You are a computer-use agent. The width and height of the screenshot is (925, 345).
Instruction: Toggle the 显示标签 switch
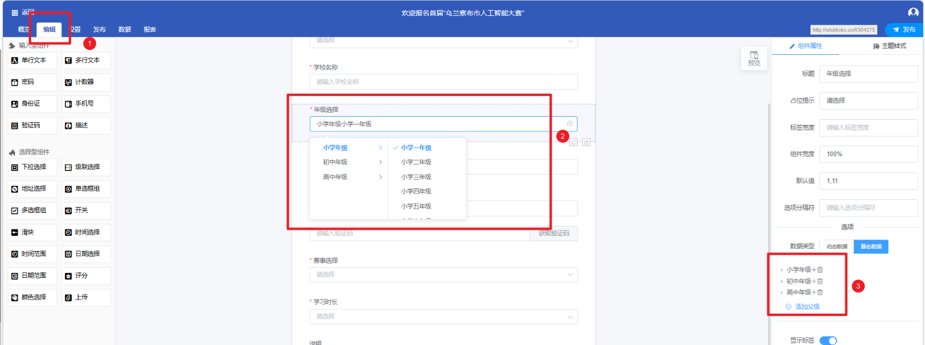(x=828, y=340)
